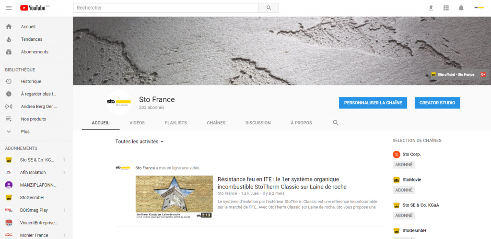The width and height of the screenshot is (491, 239).
Task: Open MANZIPLAFONN subscription avatar
Action: click(9, 185)
